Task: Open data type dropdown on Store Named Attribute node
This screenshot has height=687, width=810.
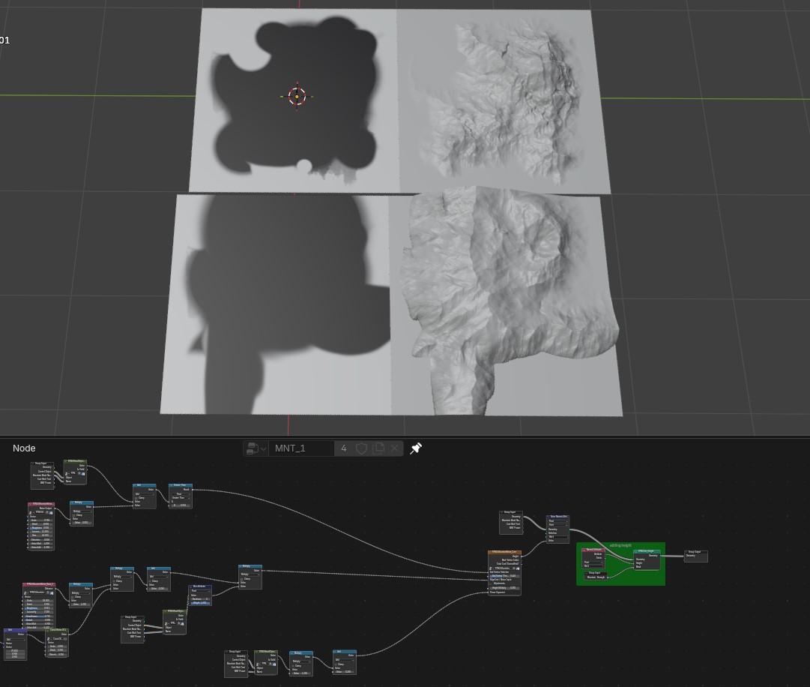Action: [558, 521]
